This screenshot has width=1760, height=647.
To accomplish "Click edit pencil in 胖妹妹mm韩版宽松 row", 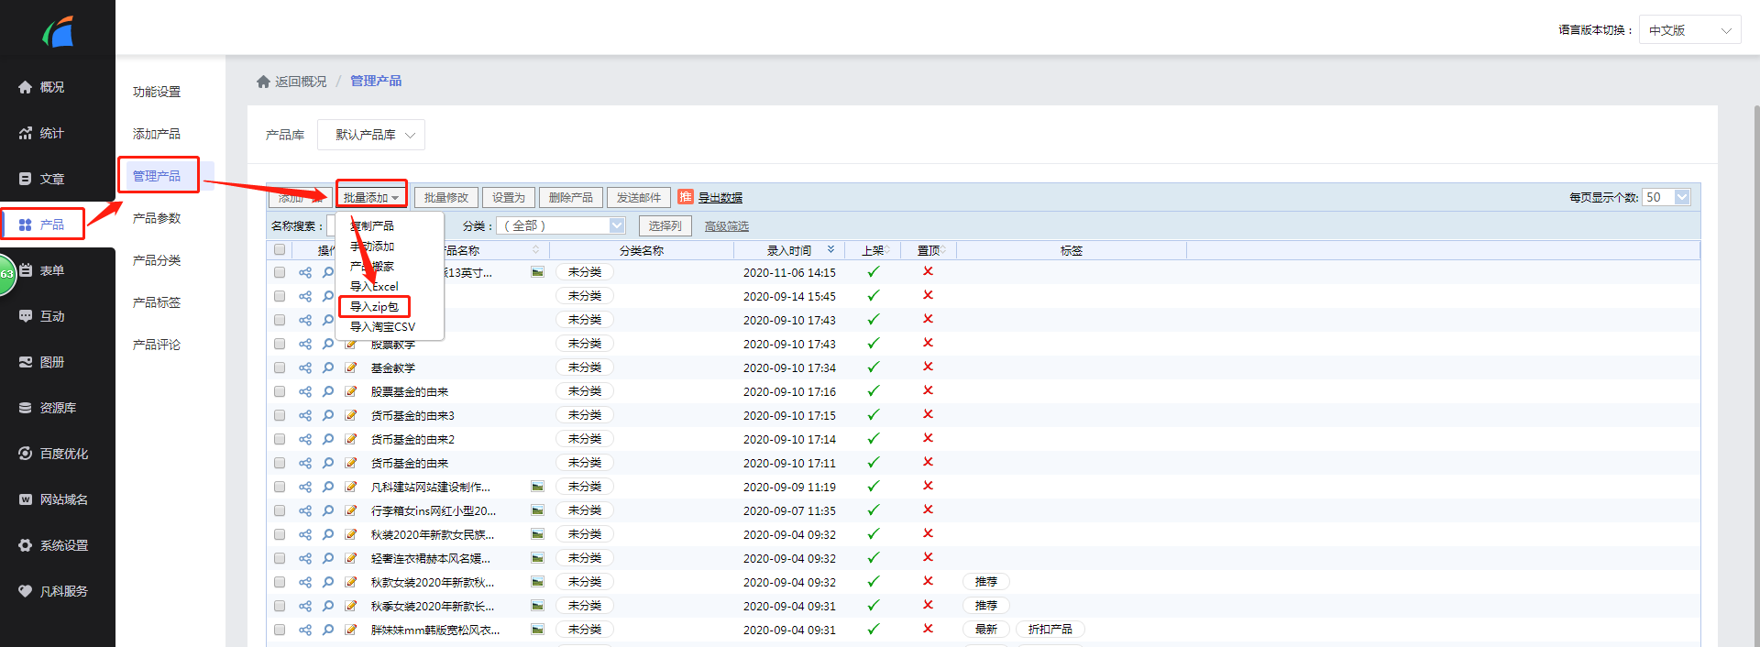I will [351, 630].
